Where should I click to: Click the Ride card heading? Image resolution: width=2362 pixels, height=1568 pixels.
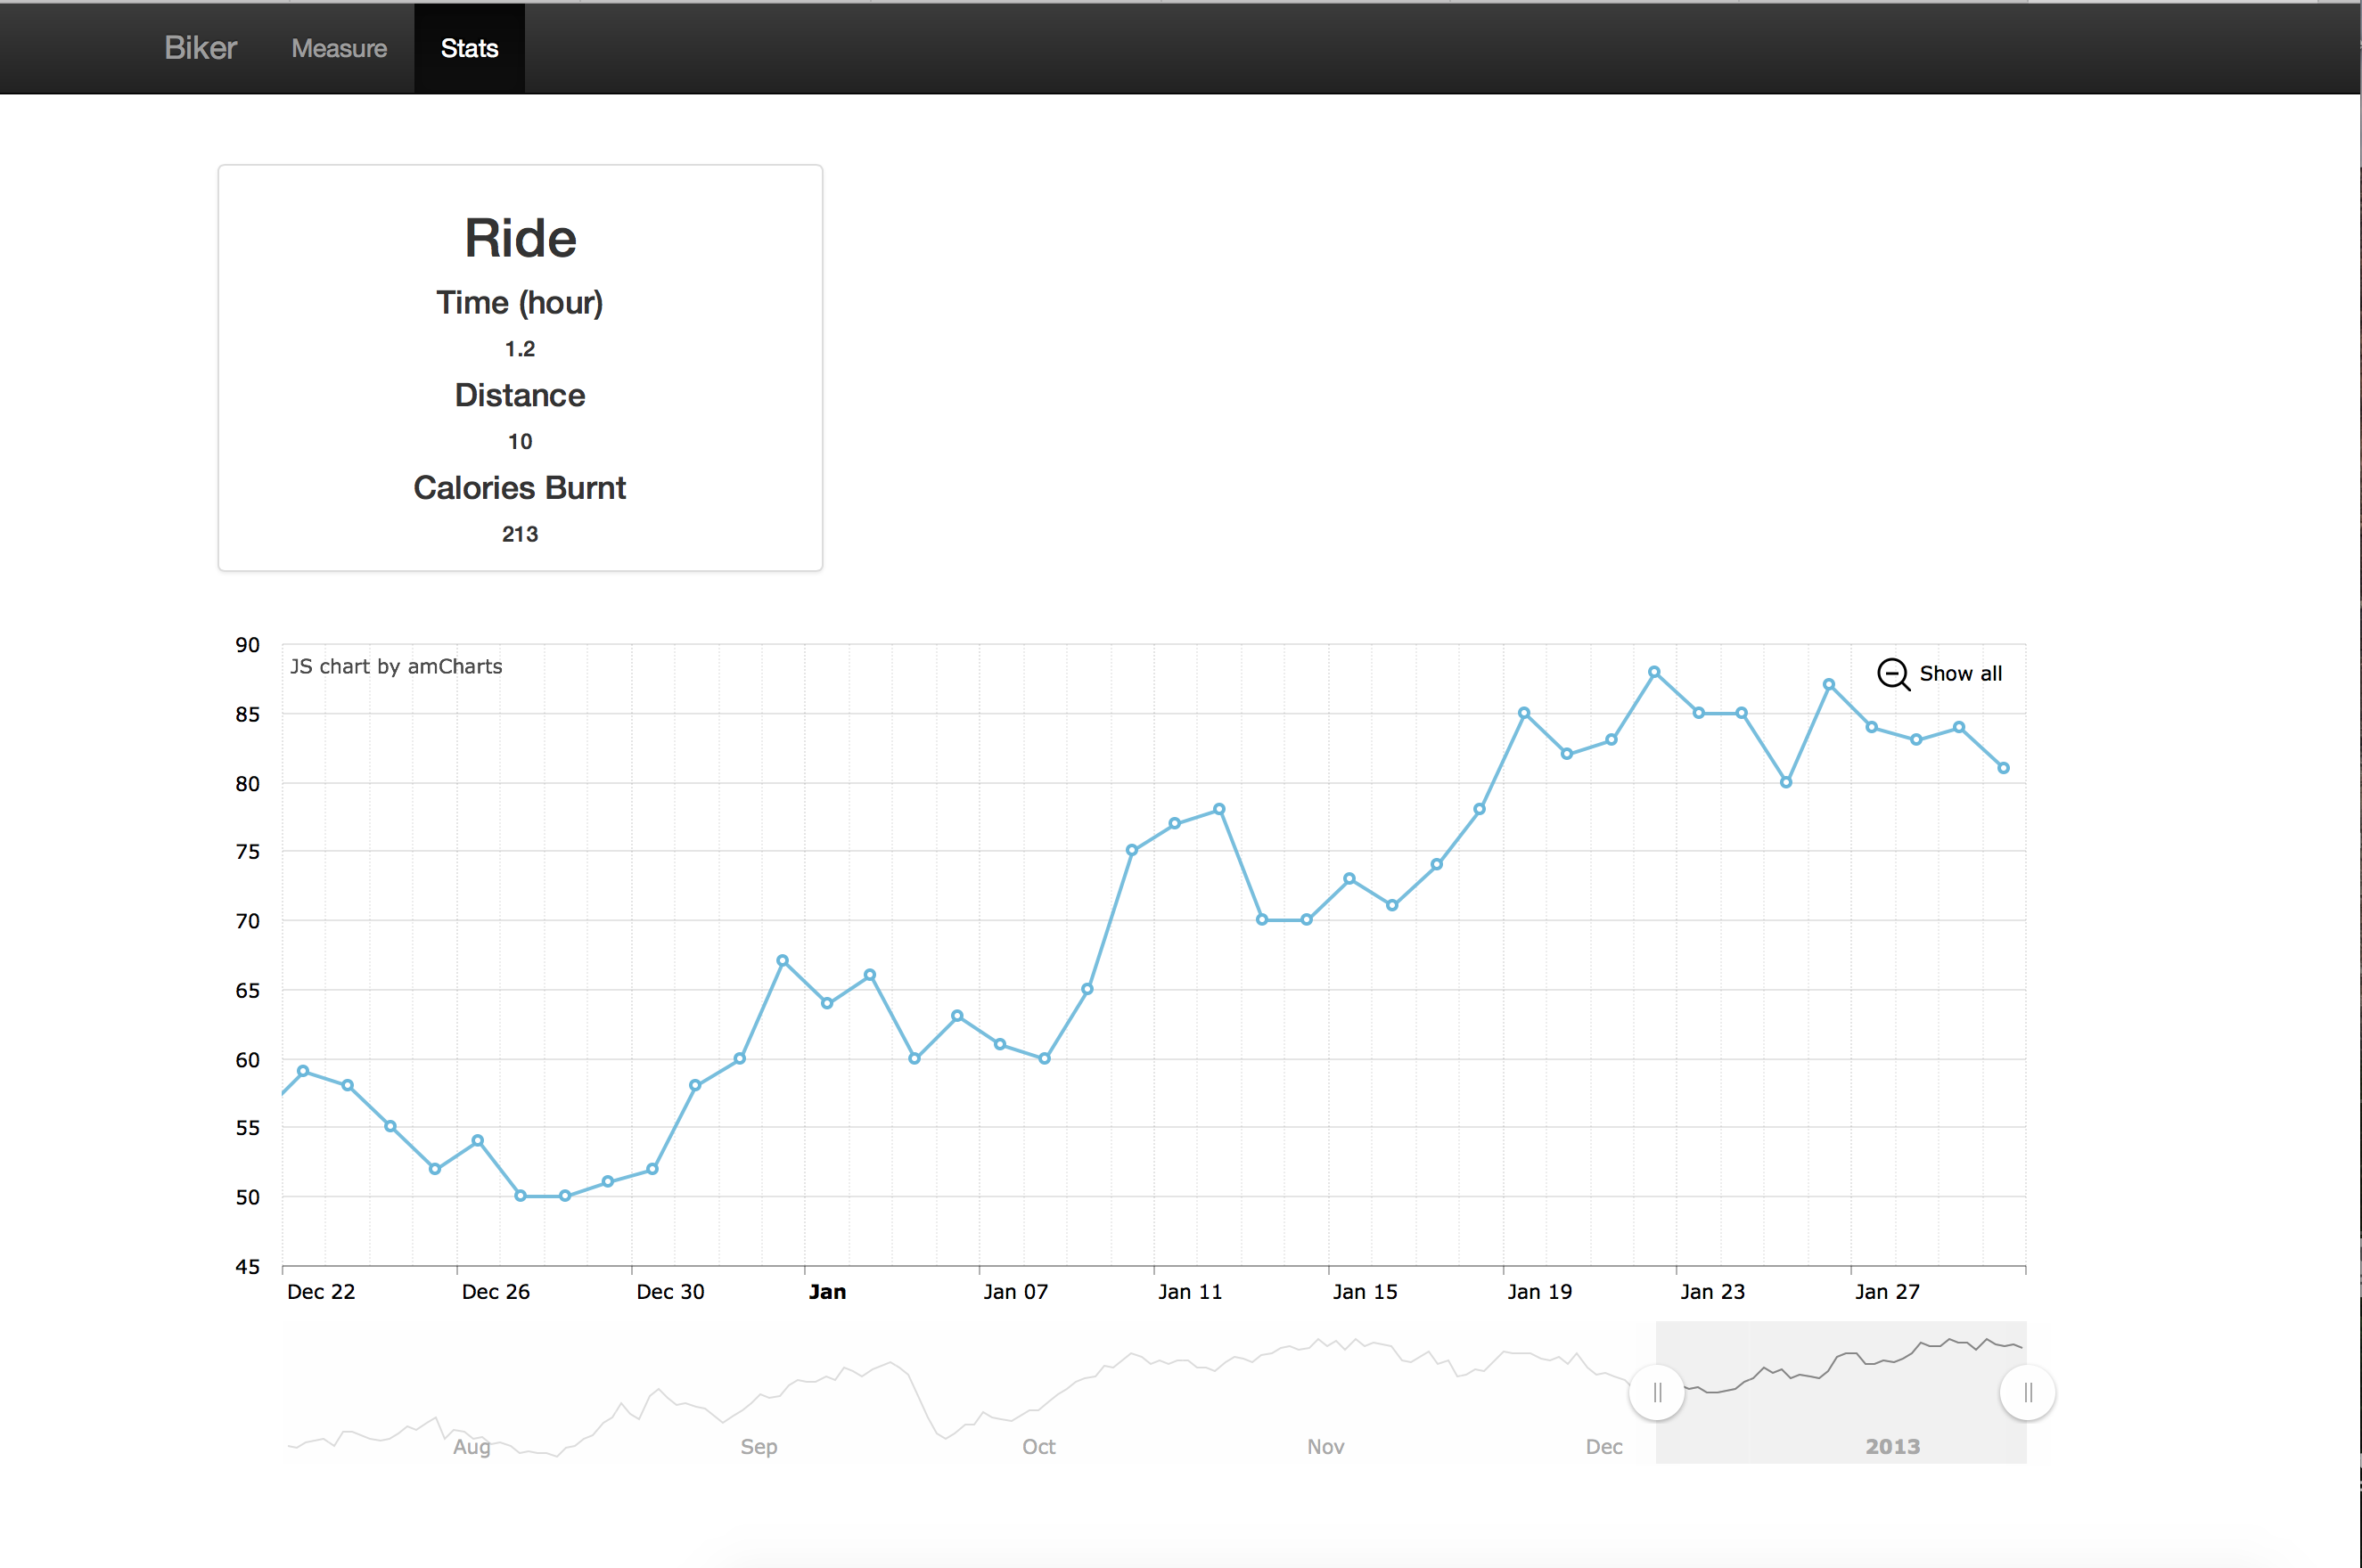click(521, 238)
